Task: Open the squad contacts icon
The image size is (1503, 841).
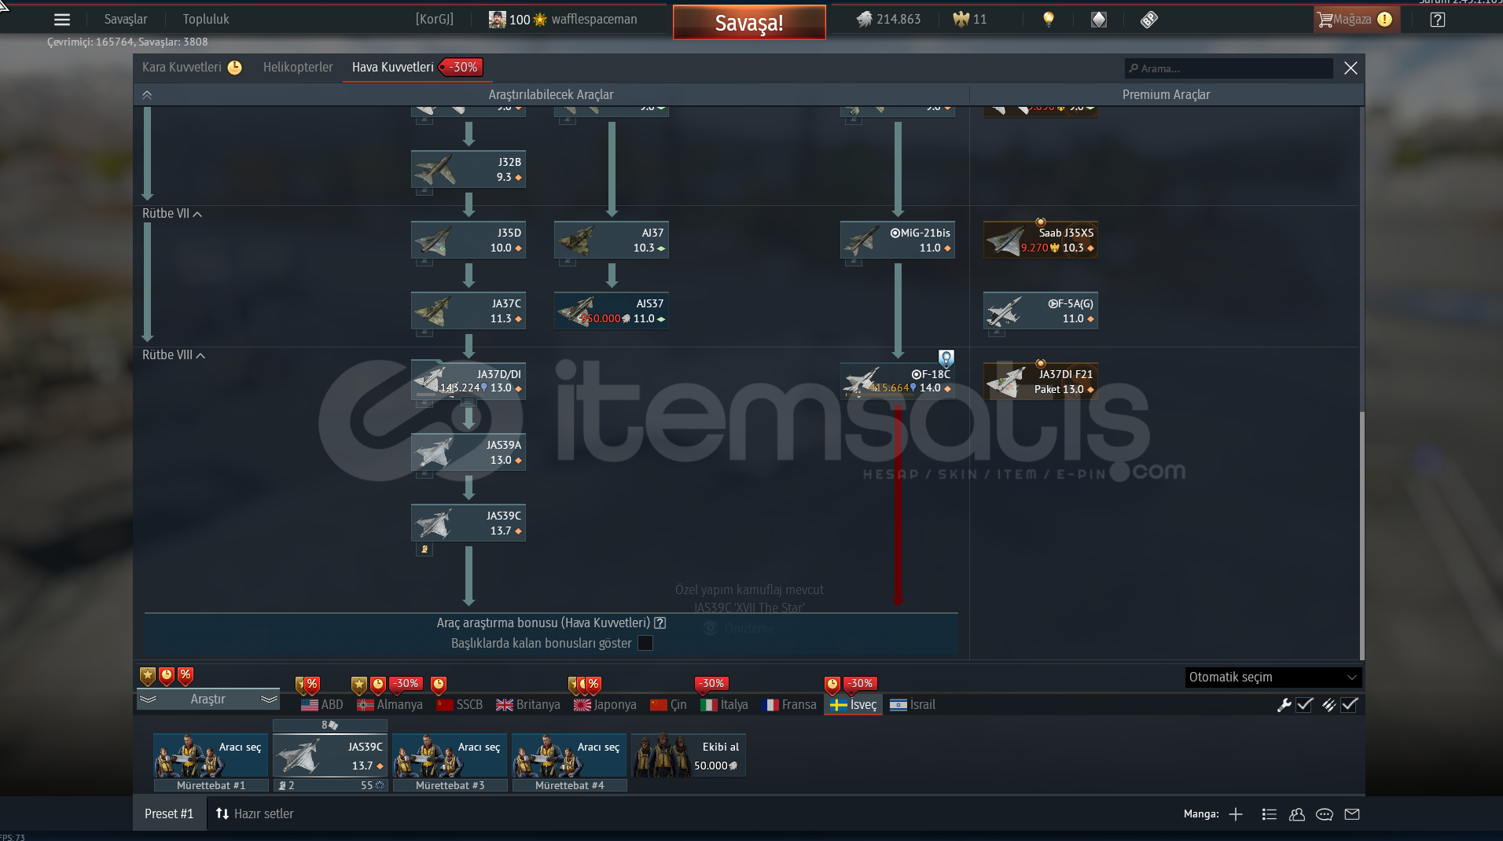Action: click(x=1297, y=814)
